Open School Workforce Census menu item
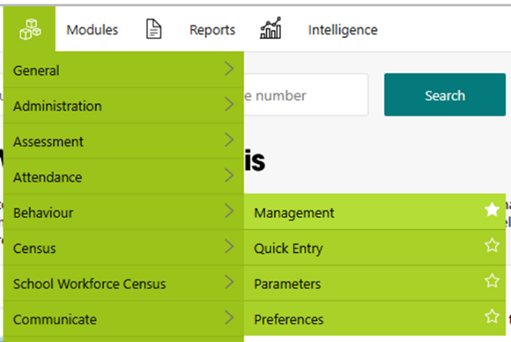Screen dimensions: 511x342 pos(89,284)
